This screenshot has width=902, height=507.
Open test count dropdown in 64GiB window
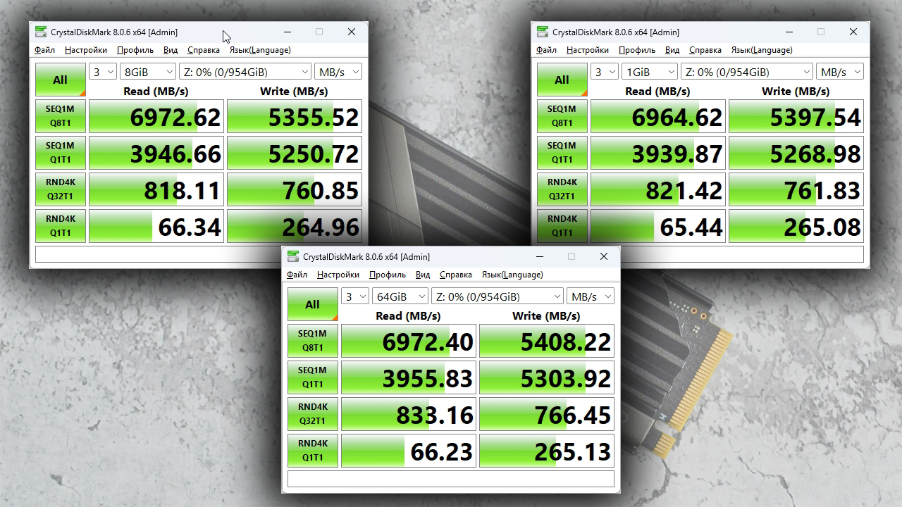pos(355,296)
